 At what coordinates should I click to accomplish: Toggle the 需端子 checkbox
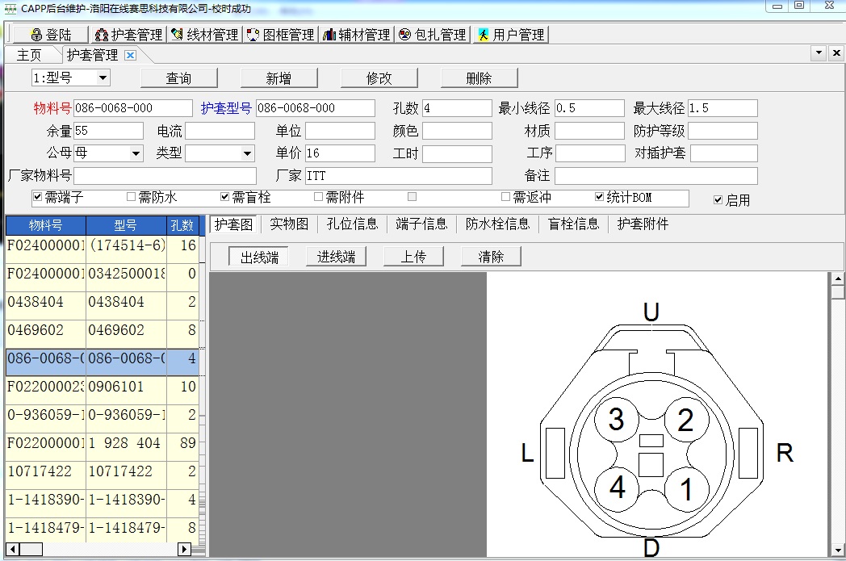(37, 197)
